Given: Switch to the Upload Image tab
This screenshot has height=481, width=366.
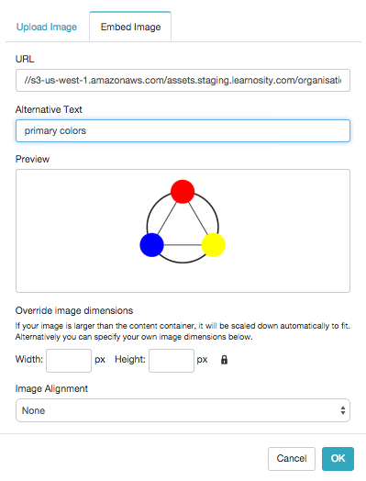Looking at the screenshot, I should click(x=47, y=27).
